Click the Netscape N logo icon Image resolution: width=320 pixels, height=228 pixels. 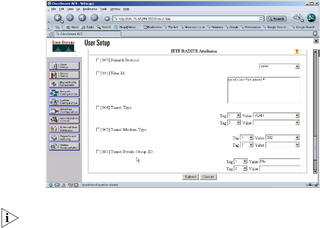click(x=311, y=18)
